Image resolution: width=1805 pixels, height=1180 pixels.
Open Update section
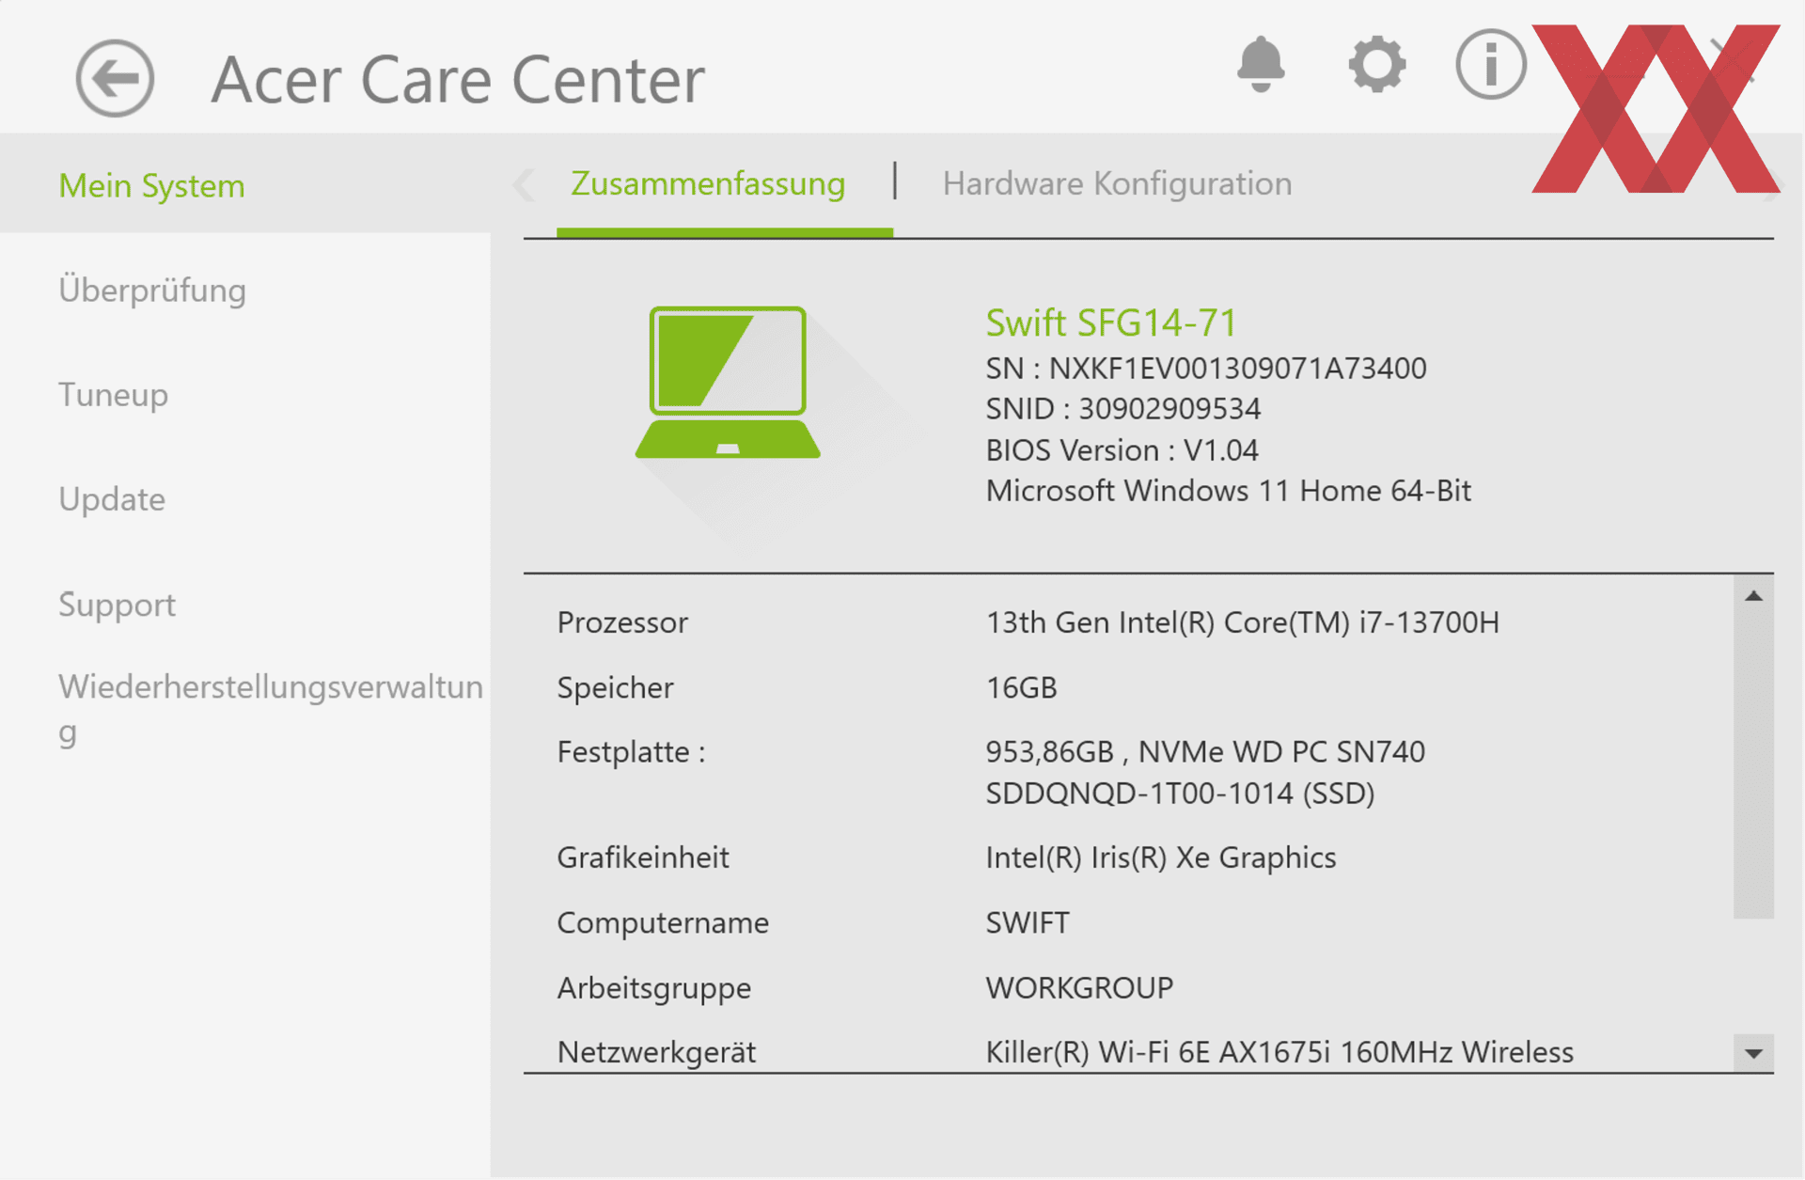click(112, 499)
